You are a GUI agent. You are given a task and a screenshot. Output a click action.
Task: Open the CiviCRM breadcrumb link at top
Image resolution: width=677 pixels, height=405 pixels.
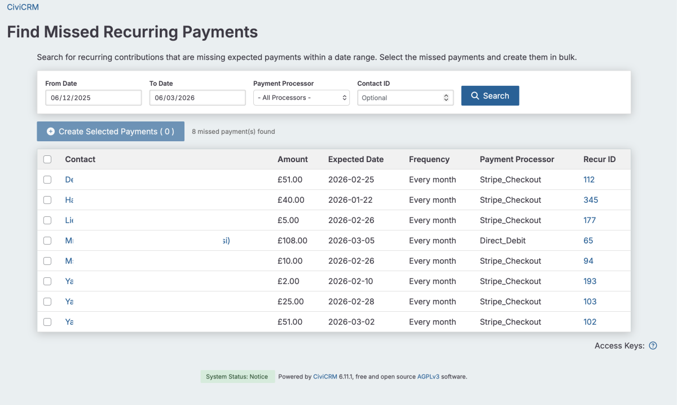pos(23,7)
